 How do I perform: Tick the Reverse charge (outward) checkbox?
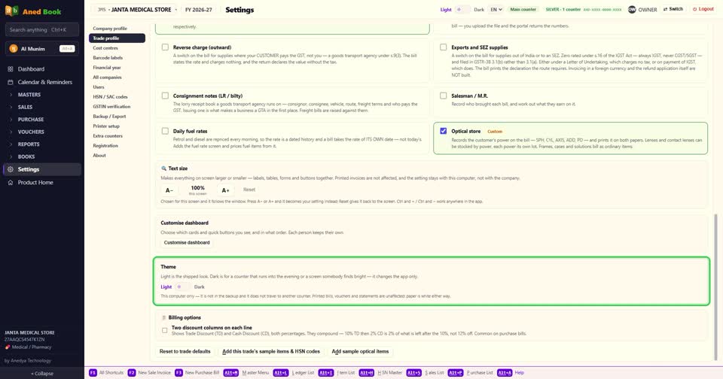tap(165, 47)
